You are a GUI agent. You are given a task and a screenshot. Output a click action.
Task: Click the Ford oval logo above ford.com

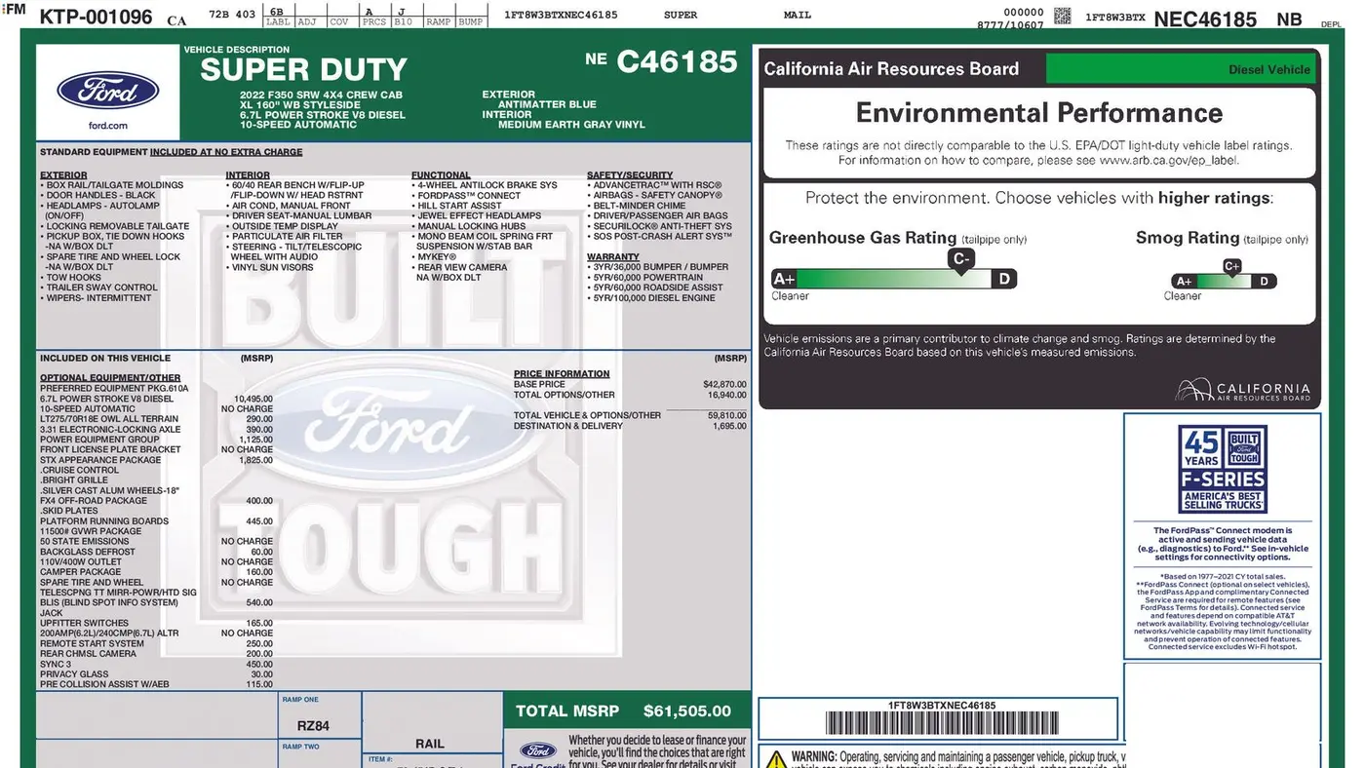(x=107, y=91)
